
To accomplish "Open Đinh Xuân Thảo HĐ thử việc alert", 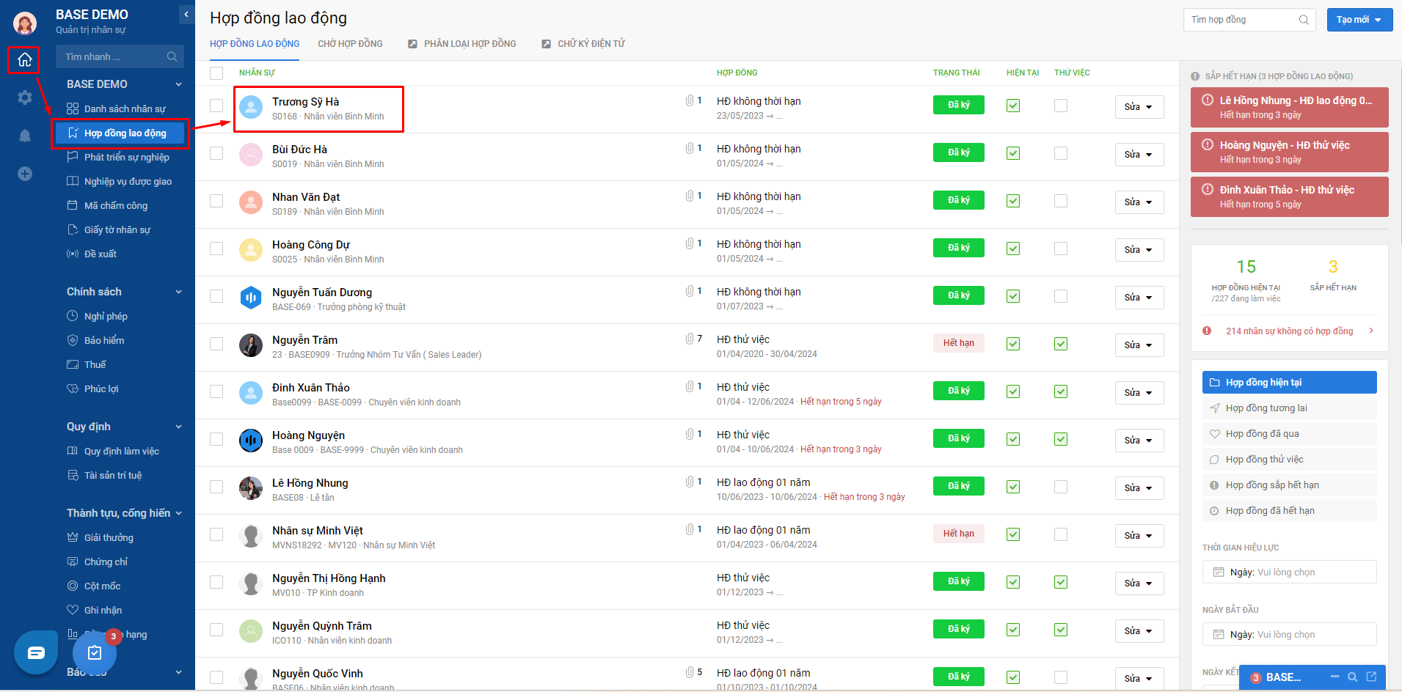I will point(1289,196).
